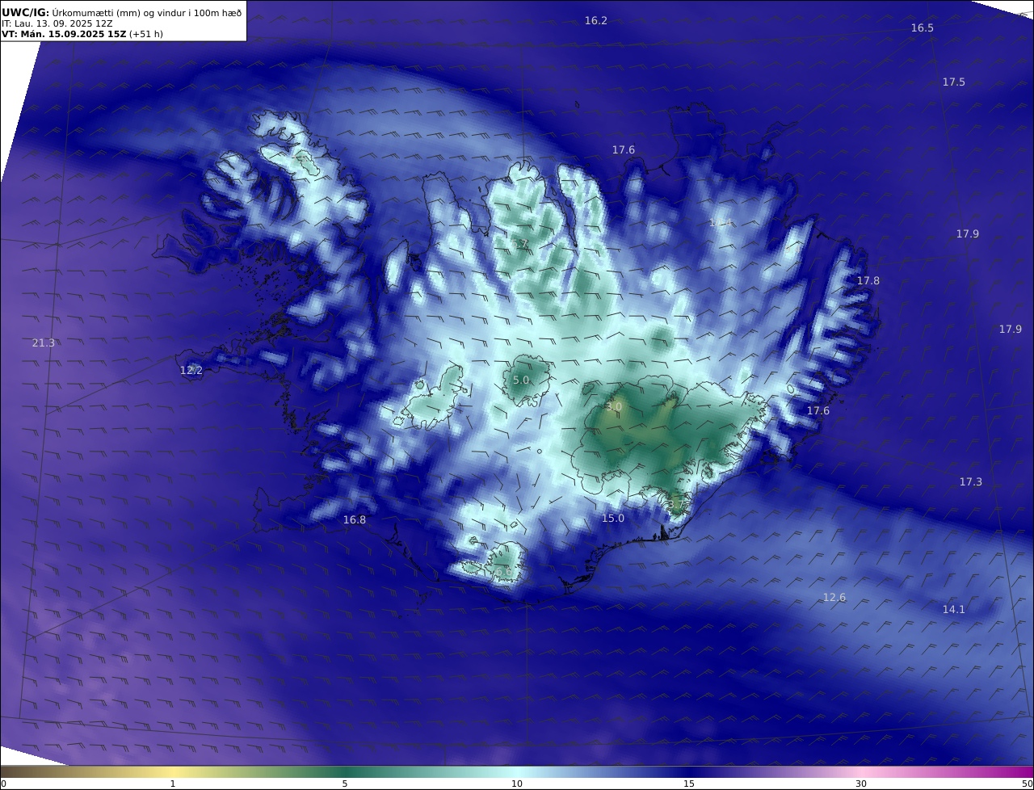Click the 1 tick label on the color scale
1034x790 pixels.
[x=173, y=784]
